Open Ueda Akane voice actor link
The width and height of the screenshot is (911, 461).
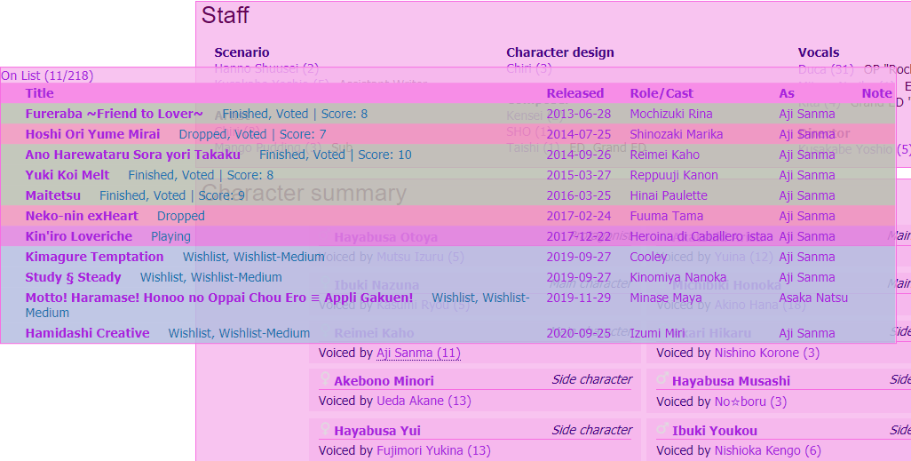click(424, 401)
